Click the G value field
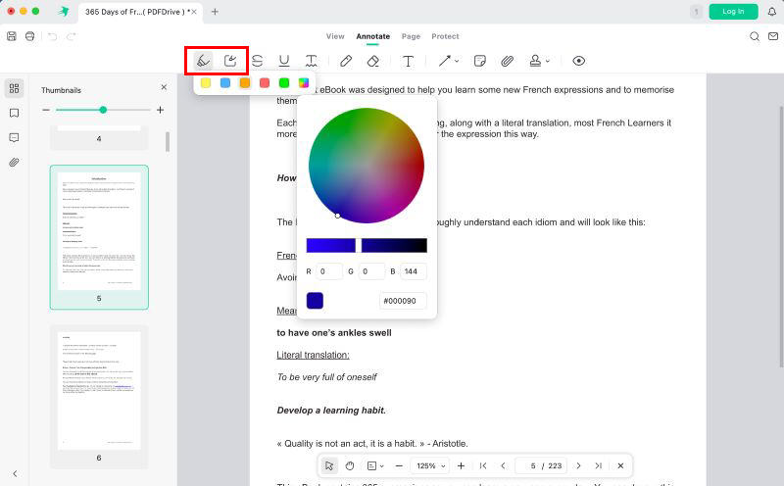Screen dimensions: 784x486 [371, 271]
